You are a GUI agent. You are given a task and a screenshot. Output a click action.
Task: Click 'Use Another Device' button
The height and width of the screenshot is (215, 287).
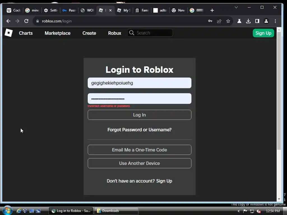(x=140, y=163)
